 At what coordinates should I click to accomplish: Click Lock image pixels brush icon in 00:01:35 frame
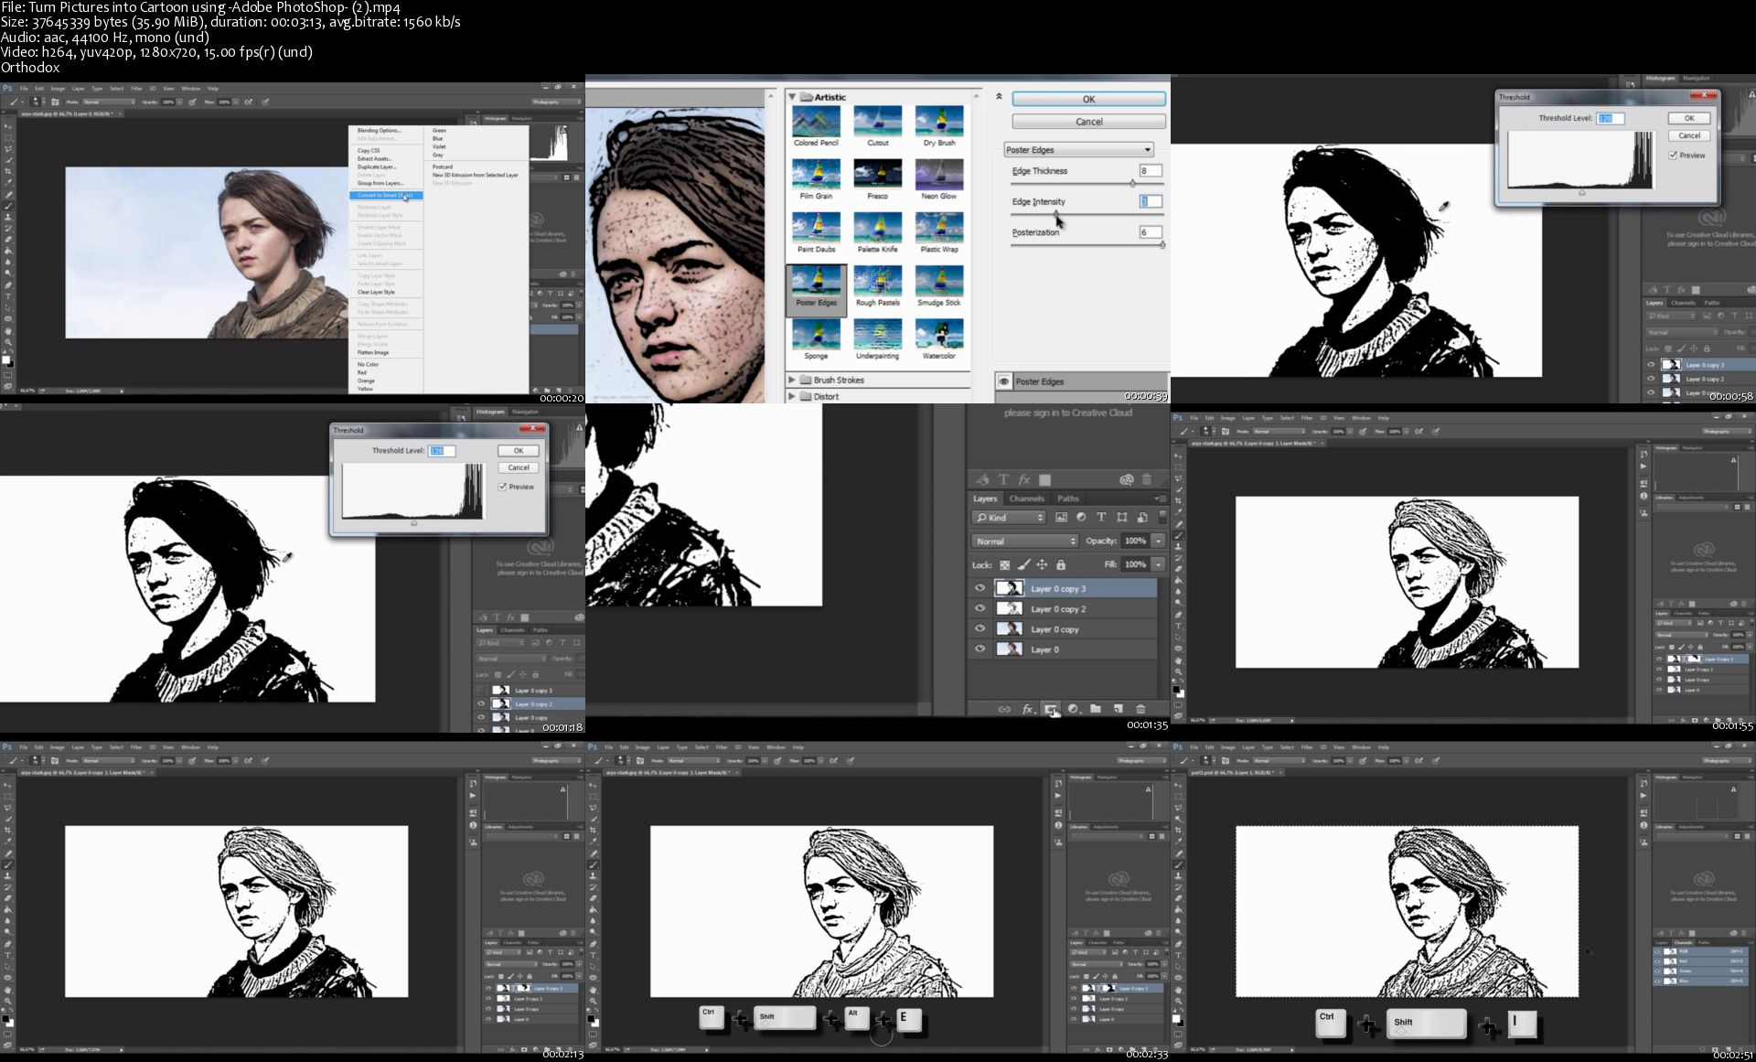point(1023,565)
